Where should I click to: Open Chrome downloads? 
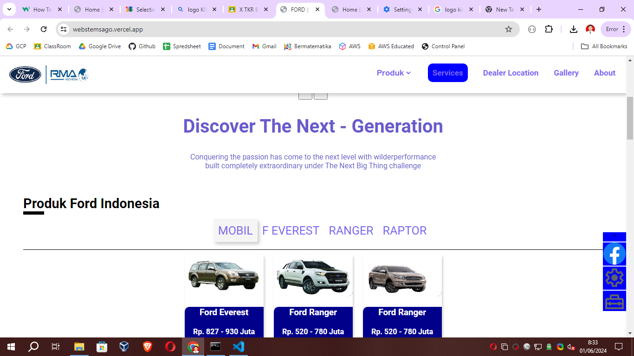pyautogui.click(x=574, y=29)
